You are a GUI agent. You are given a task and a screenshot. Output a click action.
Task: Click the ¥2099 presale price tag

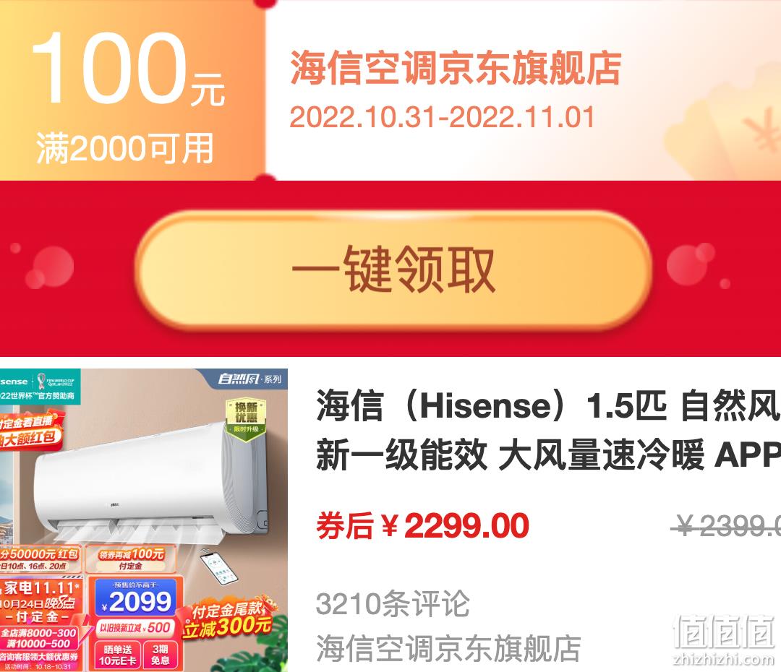[x=135, y=599]
